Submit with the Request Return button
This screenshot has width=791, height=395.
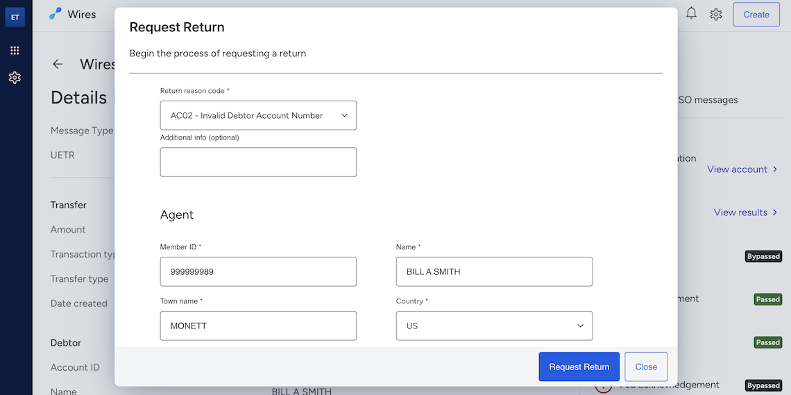579,367
